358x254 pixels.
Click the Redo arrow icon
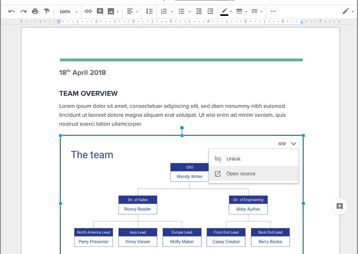click(23, 11)
